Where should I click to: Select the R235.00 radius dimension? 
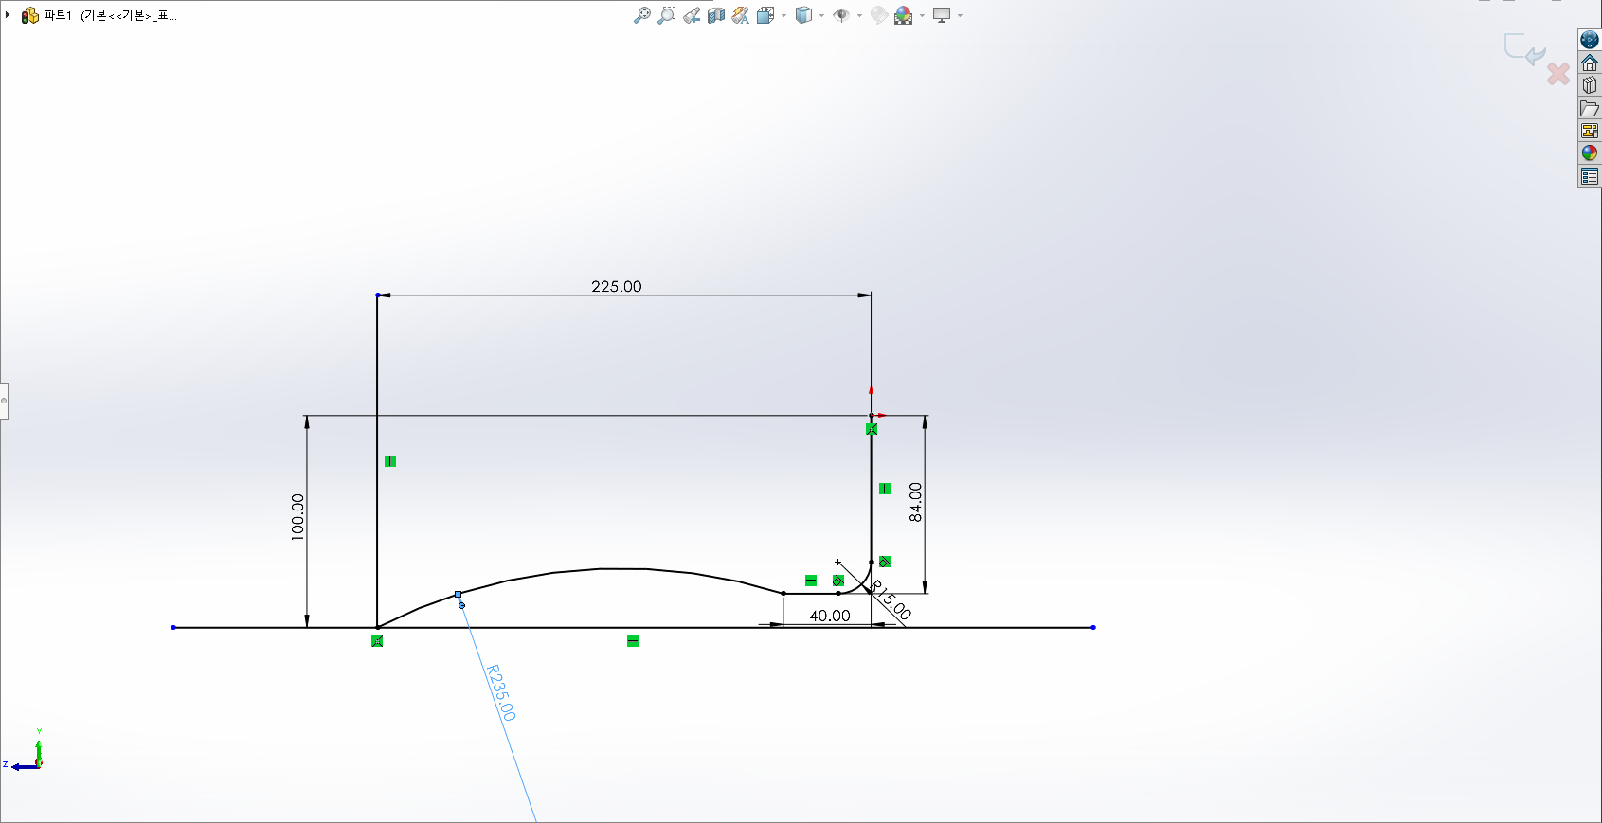pos(501,692)
